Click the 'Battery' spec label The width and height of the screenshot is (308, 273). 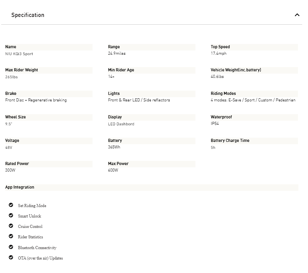pyautogui.click(x=115, y=141)
